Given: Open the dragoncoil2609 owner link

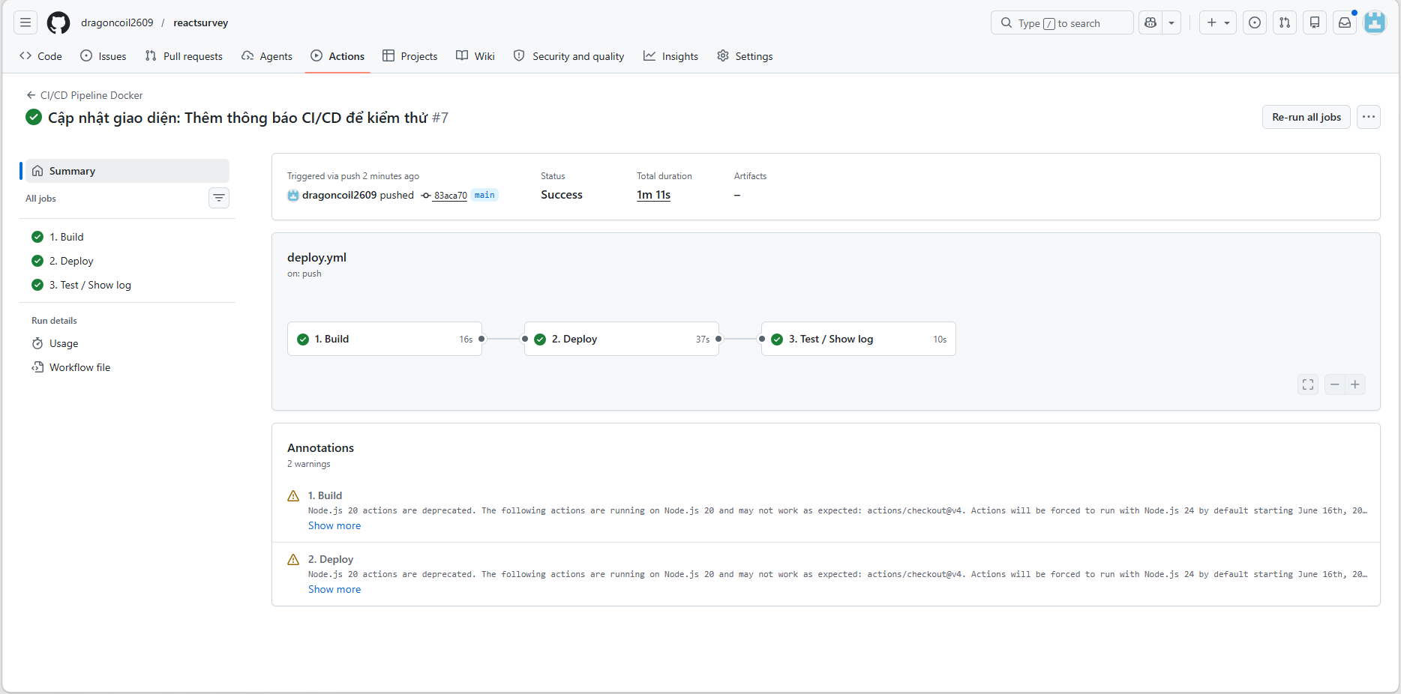Looking at the screenshot, I should (117, 22).
